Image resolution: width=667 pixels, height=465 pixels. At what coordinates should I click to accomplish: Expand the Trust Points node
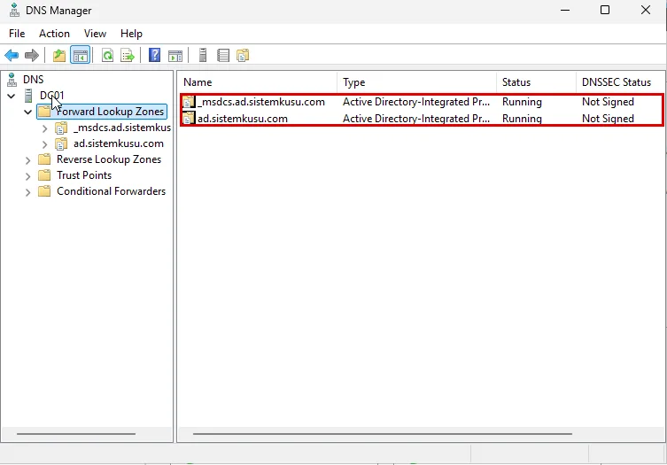28,176
